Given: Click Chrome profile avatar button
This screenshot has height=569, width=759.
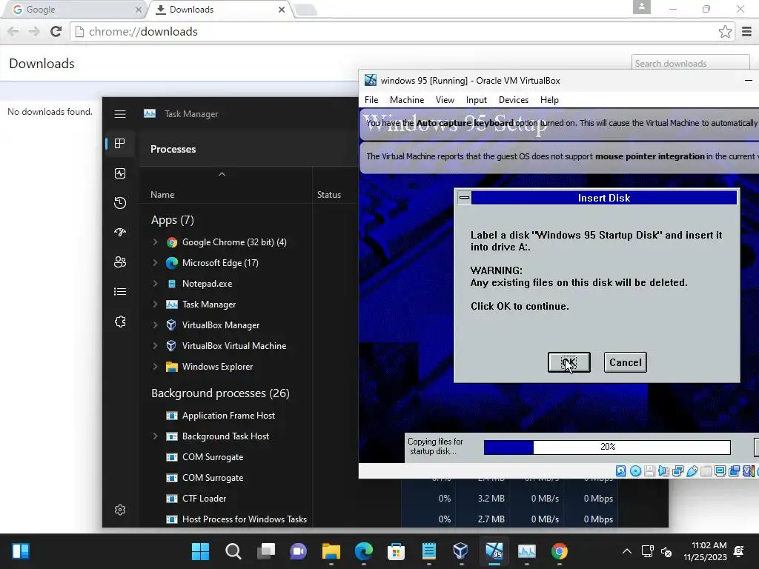Looking at the screenshot, I should click(641, 7).
